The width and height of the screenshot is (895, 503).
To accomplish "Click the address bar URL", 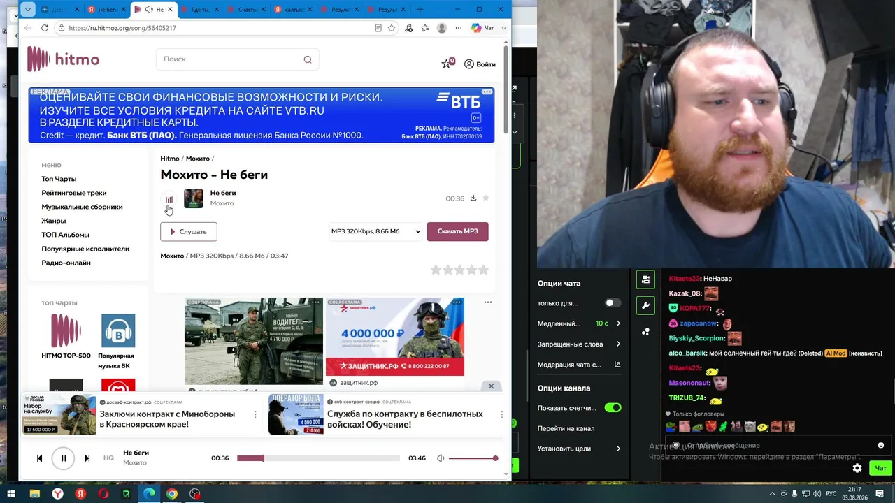I will 122,28.
